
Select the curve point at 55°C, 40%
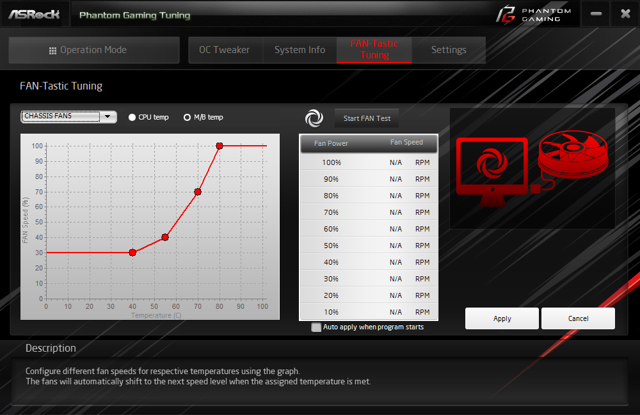tap(165, 237)
